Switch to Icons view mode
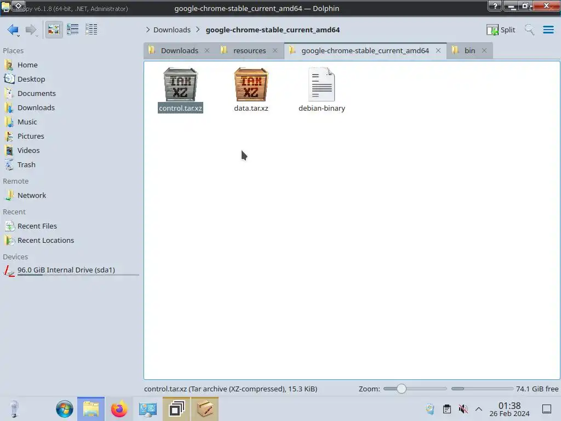The image size is (561, 421). (x=54, y=30)
